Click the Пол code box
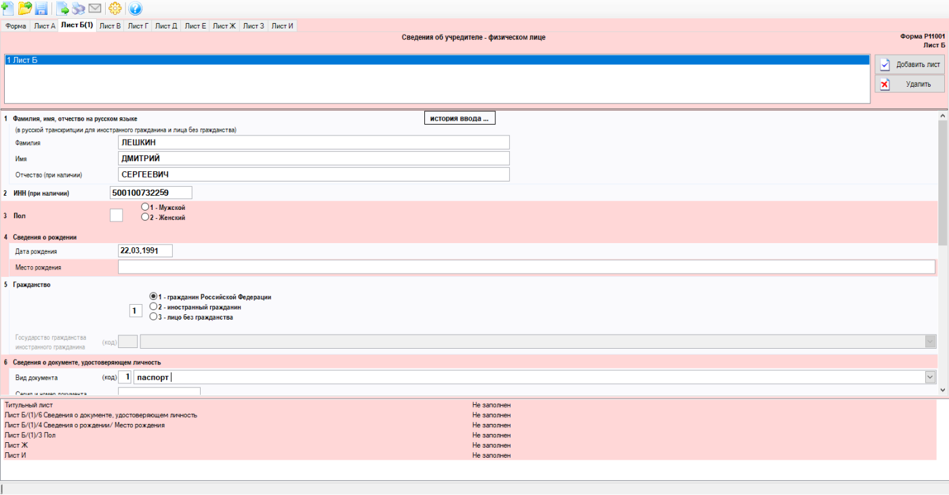Screen dimensions: 949x495 117,215
